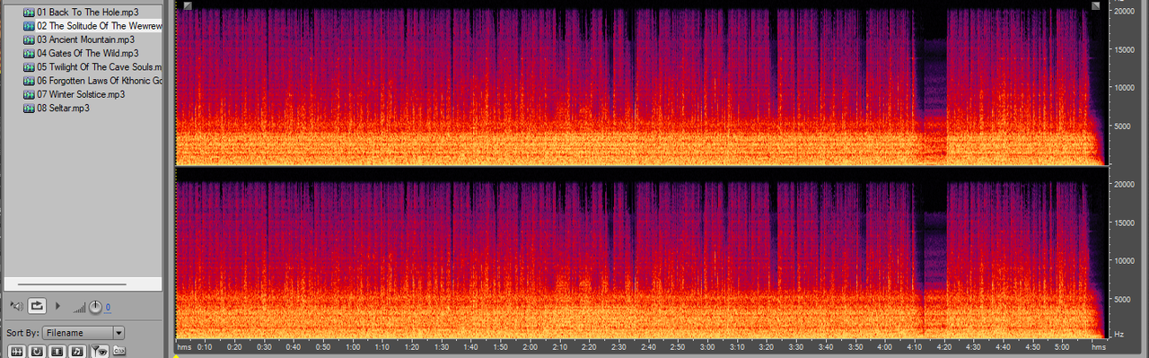1149x358 pixels.
Task: Click the 2:00 mark on timeline ruler
Action: tap(530, 346)
